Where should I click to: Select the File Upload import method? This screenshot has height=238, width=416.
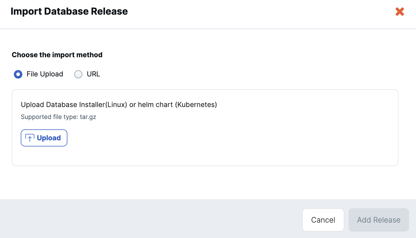(x=18, y=74)
